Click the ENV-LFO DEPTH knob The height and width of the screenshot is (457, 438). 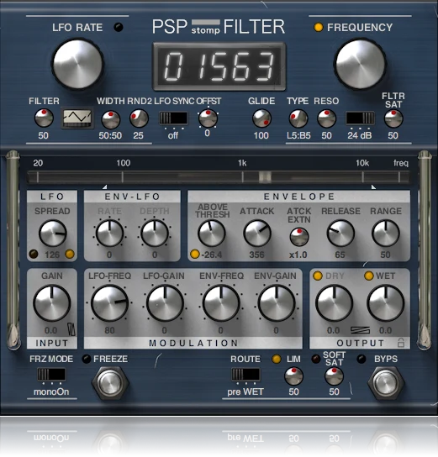coord(155,234)
